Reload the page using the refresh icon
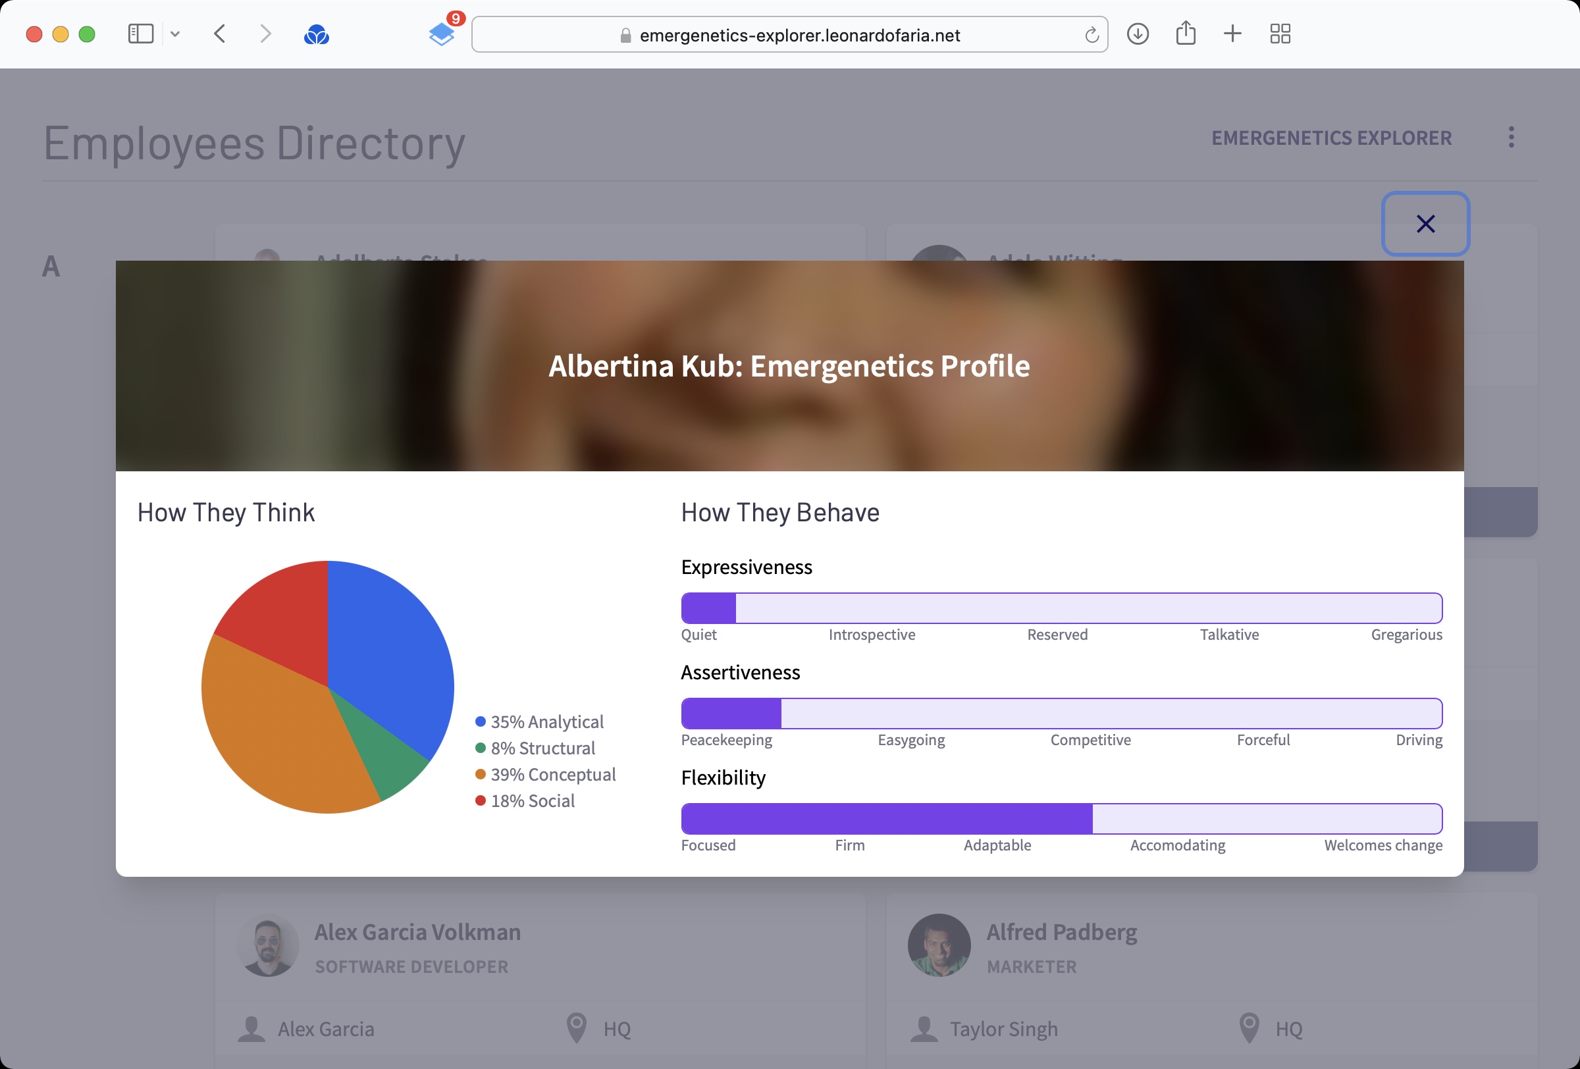Screen dimensions: 1580x1069 tap(1091, 35)
